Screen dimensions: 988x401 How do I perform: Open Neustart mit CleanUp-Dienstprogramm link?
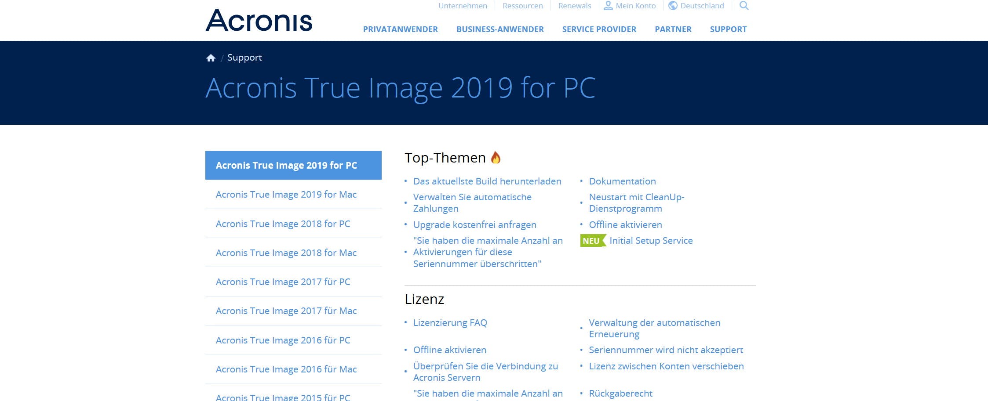[637, 203]
